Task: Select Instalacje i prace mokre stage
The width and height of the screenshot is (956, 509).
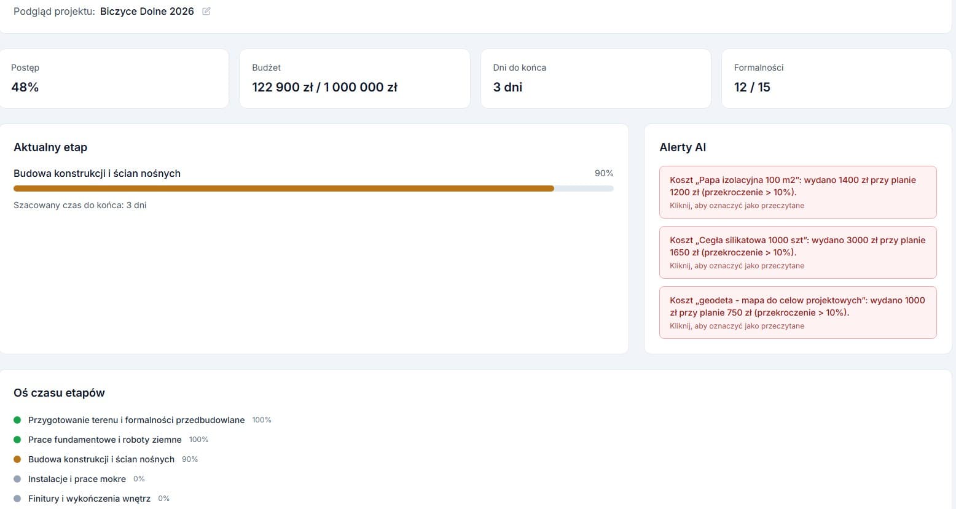Action: point(77,479)
